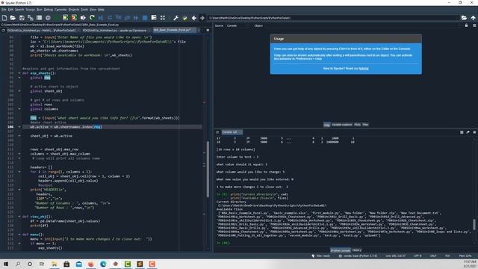Open File Explorer from the taskbar

click(55, 264)
